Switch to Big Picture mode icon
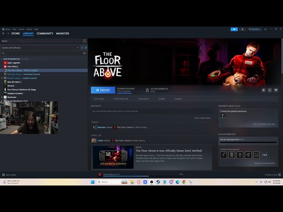The width and height of the screenshot is (283, 212). 265,29
